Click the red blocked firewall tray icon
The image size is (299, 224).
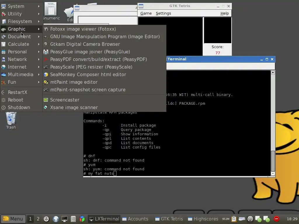coord(277,219)
